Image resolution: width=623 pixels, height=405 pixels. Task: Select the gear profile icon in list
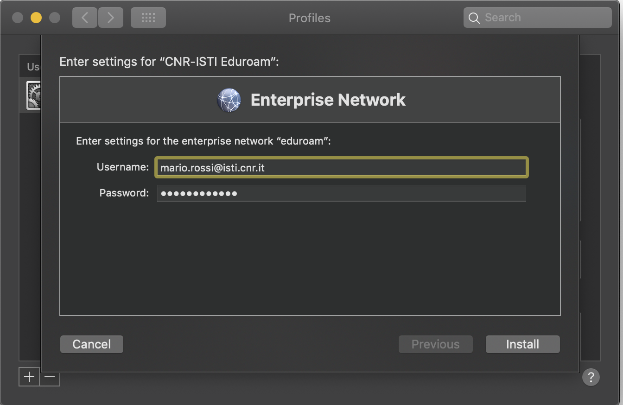pos(34,95)
